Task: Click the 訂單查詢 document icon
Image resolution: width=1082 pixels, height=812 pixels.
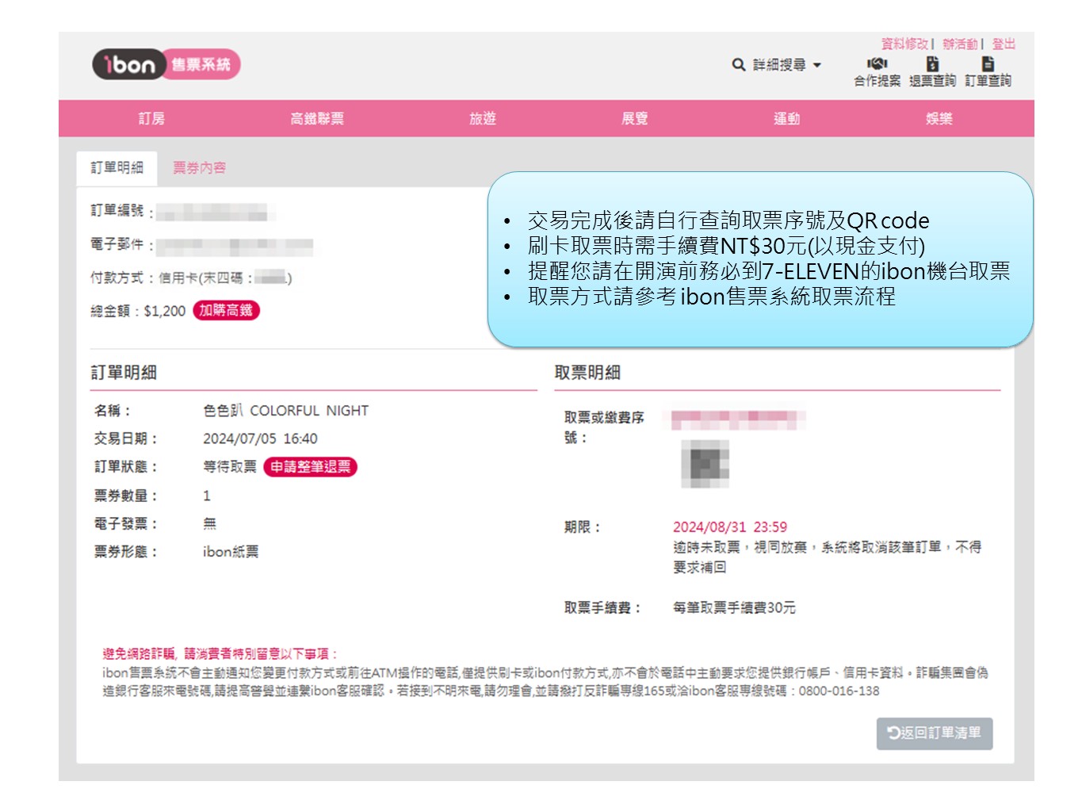Action: pos(988,64)
